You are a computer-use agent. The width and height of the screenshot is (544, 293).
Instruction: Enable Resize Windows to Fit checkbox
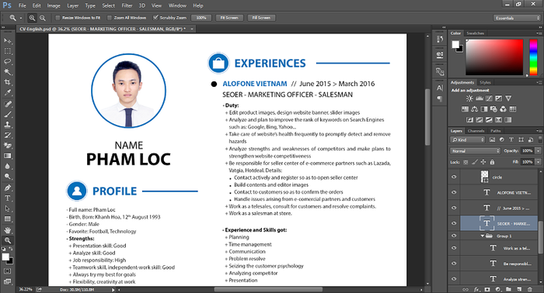coord(58,18)
